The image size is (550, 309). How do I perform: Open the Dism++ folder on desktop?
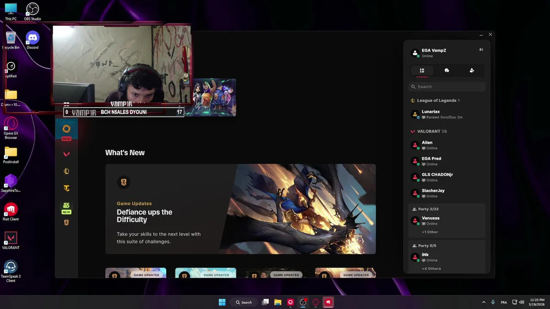click(x=11, y=98)
